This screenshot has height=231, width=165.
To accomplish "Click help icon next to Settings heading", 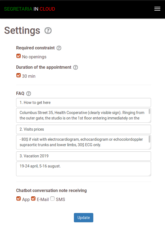I will coord(48,31).
